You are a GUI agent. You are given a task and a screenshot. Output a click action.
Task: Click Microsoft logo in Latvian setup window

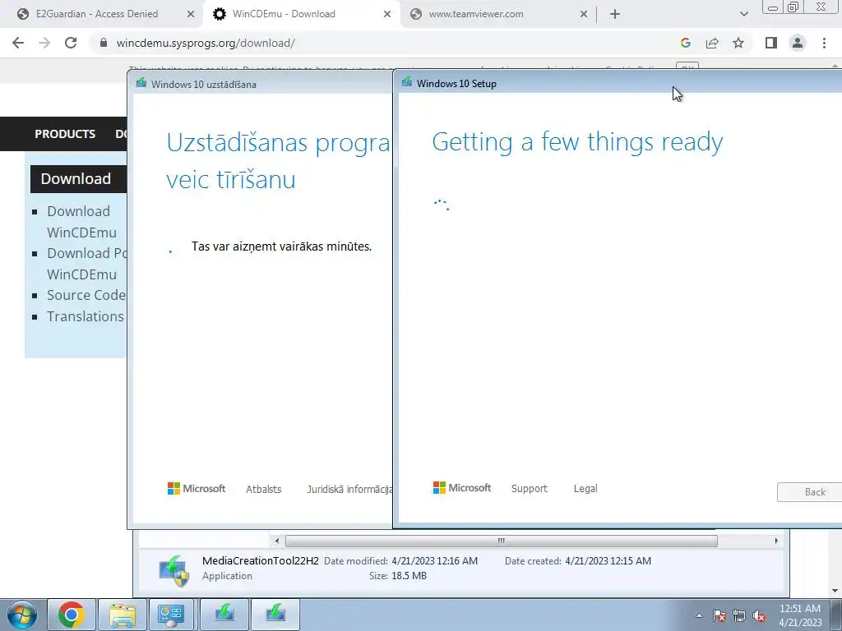(x=196, y=488)
